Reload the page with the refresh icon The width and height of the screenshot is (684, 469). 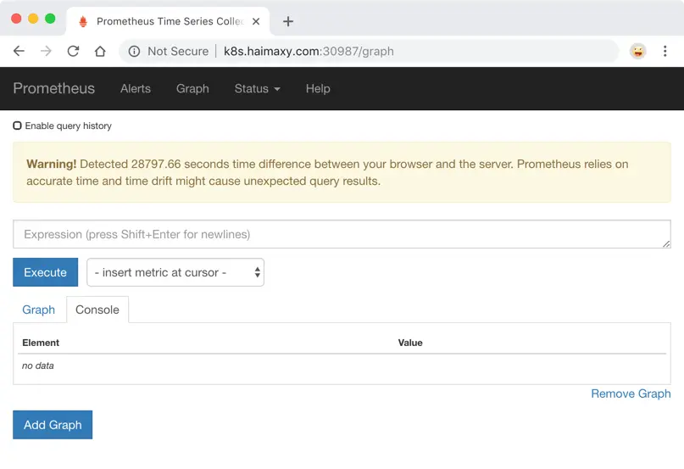[x=73, y=51]
